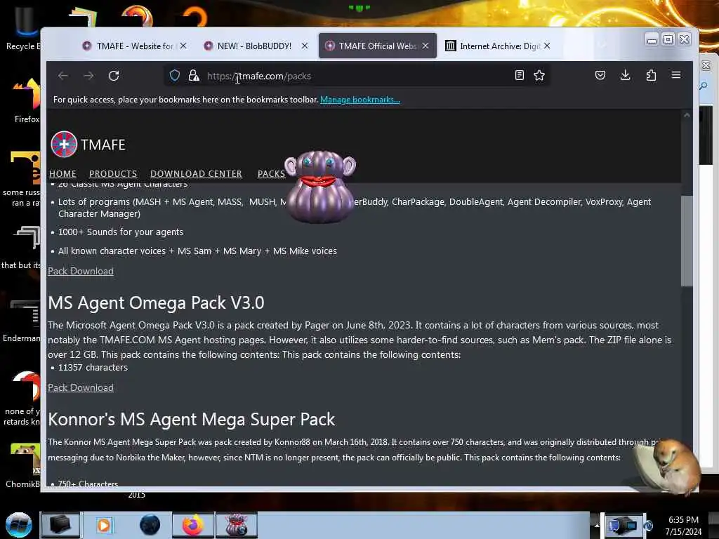
Task: Click '11357 characters' list item
Action: tap(93, 368)
